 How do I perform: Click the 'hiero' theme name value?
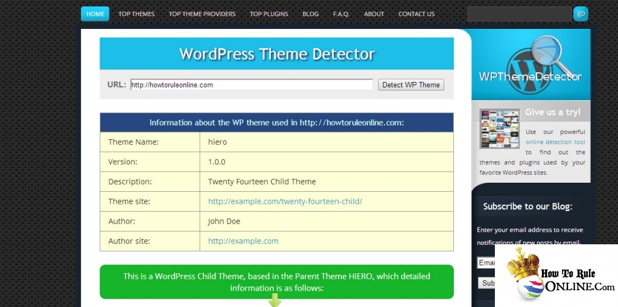(217, 142)
